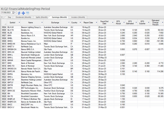Open the EPS Surprise column filter dropdown
The image size is (164, 114).
149,23
